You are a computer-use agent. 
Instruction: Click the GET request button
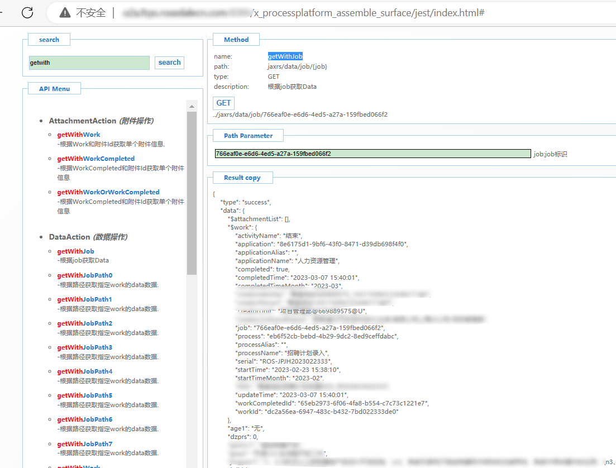click(x=223, y=103)
